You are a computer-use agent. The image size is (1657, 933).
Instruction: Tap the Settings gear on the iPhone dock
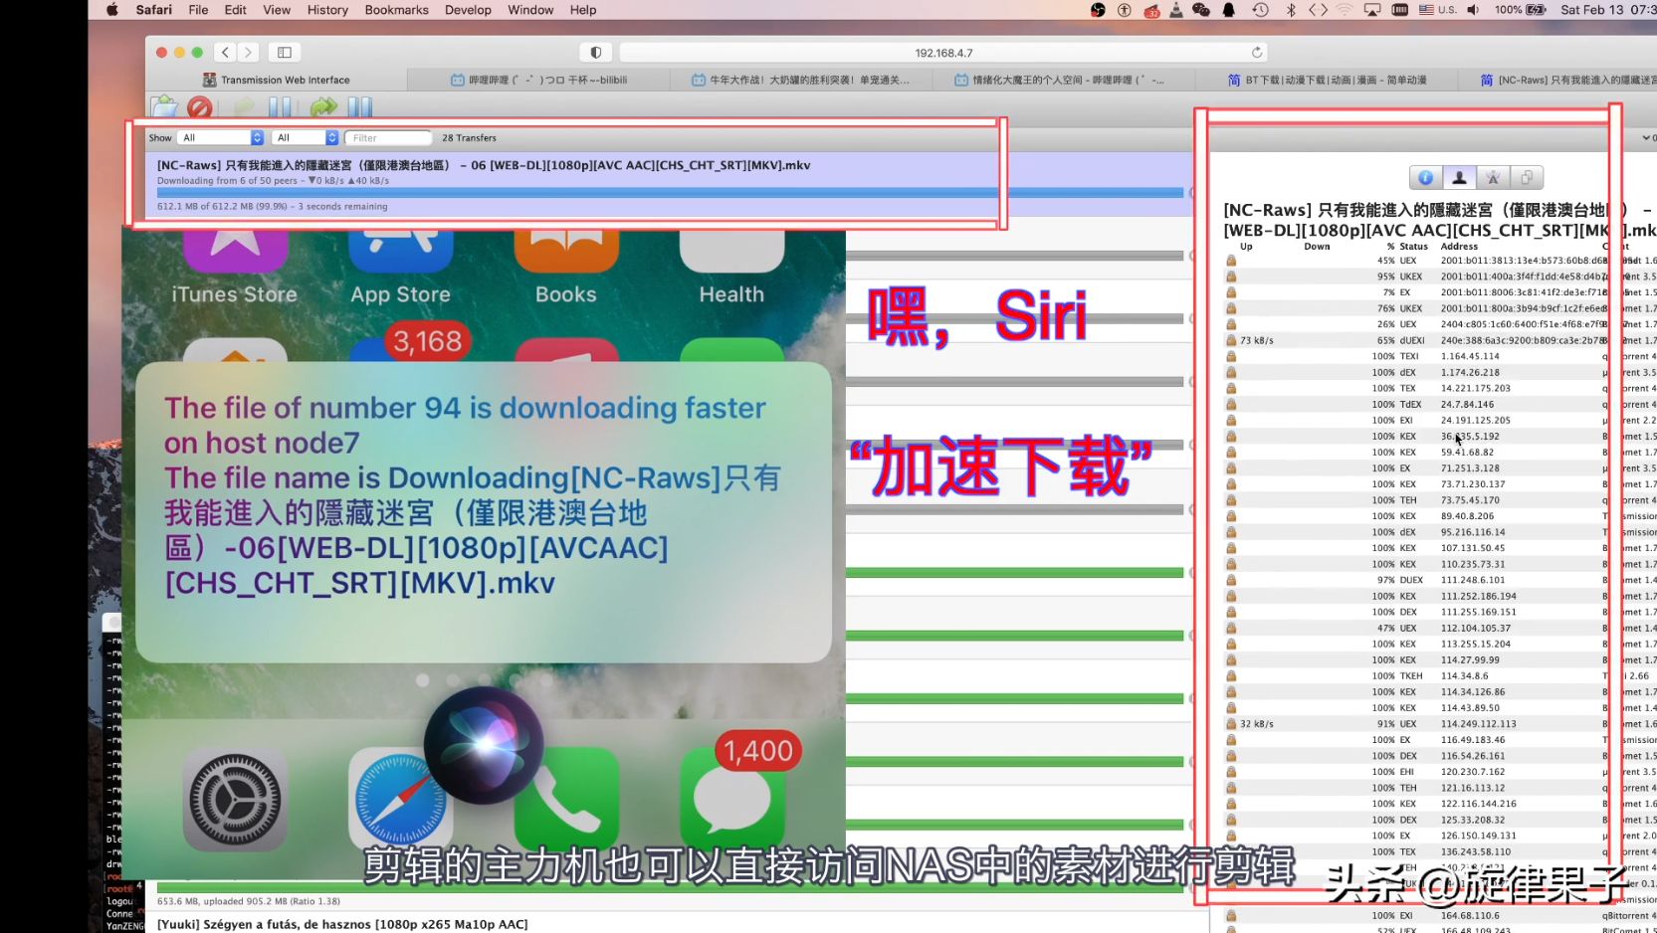(236, 801)
